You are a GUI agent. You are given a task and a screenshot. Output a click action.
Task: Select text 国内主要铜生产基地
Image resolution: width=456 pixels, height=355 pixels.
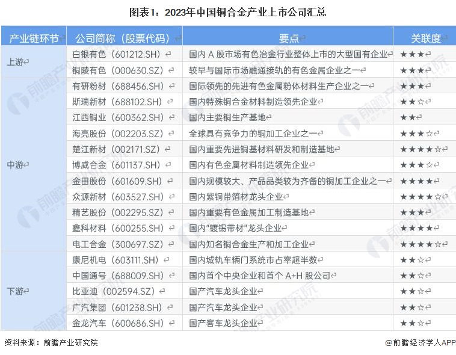click(x=227, y=117)
